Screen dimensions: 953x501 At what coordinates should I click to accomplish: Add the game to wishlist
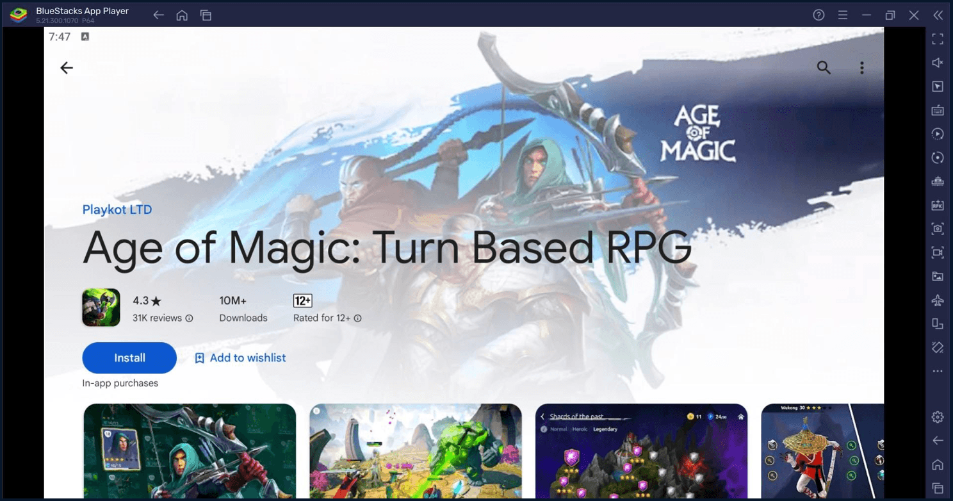[x=240, y=358]
